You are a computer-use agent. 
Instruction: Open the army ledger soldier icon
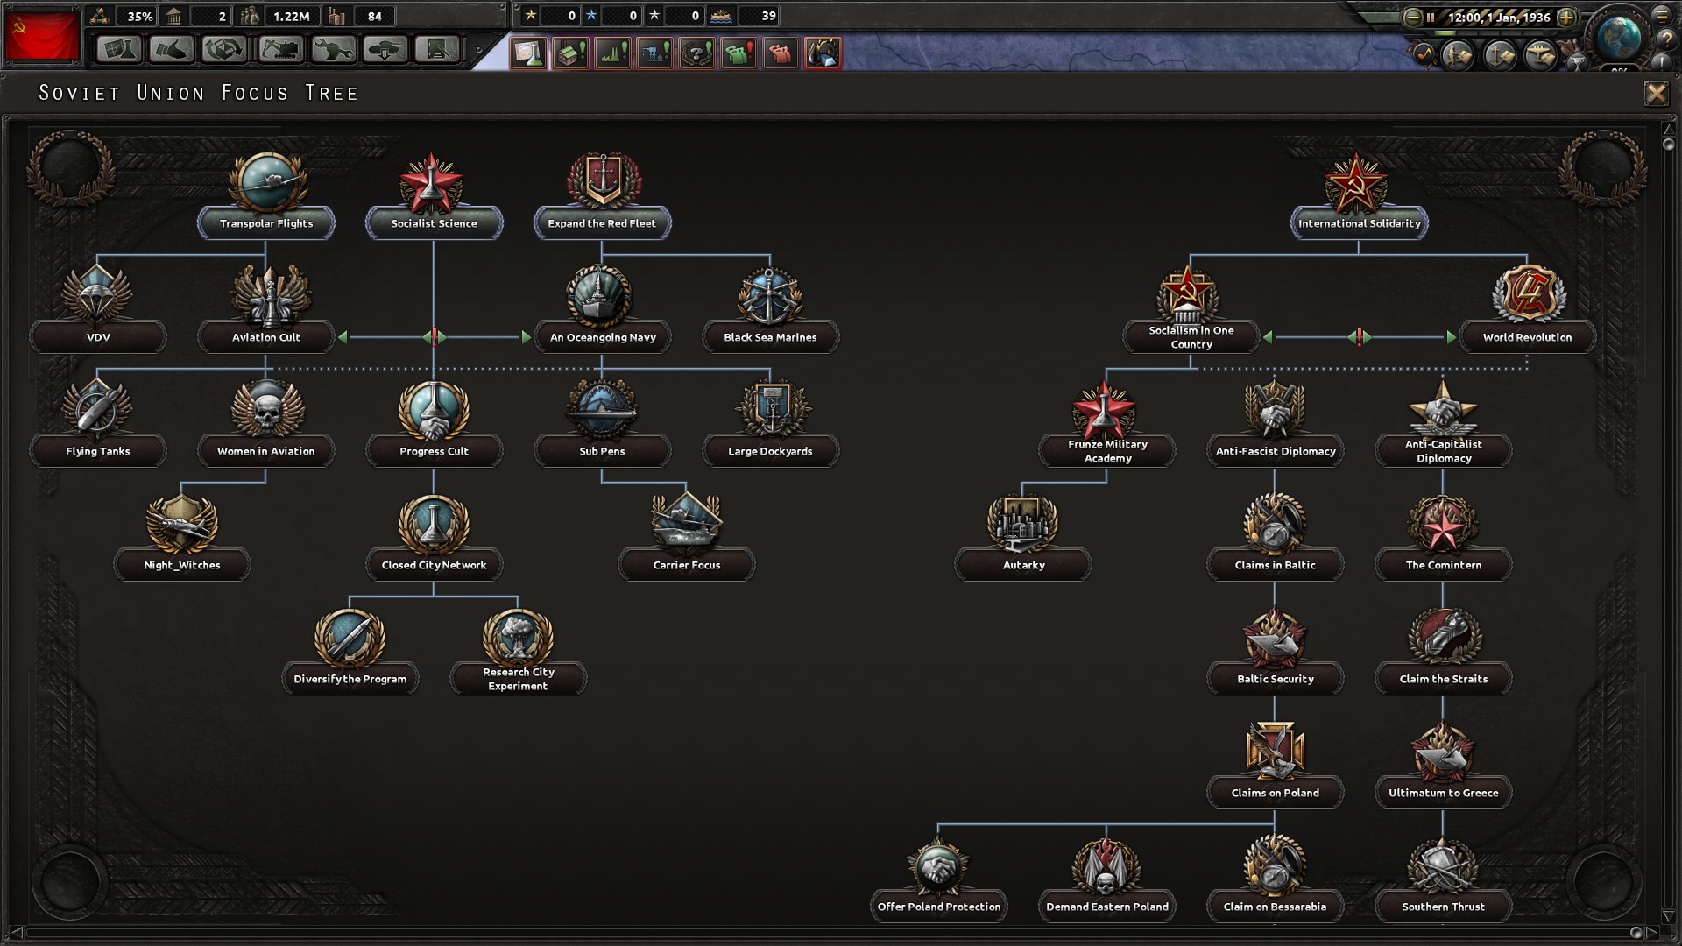coord(1458,56)
